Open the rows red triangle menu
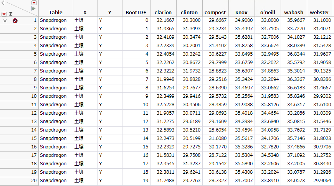Screen dimensions: 334x186 (4, 14)
